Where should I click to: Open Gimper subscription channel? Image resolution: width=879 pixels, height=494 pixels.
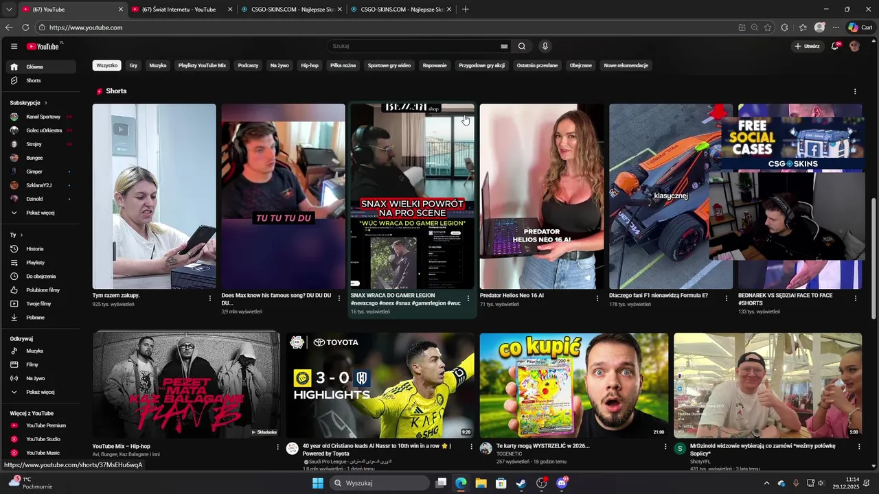coord(43,172)
